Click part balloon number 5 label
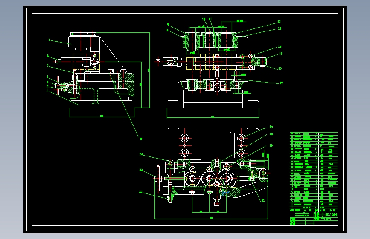The image size is (370, 239). pos(47,65)
